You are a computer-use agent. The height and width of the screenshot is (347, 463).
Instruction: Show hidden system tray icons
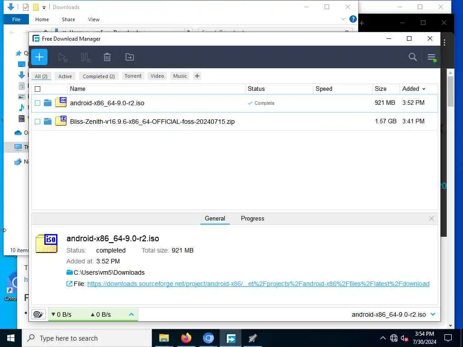pyautogui.click(x=383, y=338)
